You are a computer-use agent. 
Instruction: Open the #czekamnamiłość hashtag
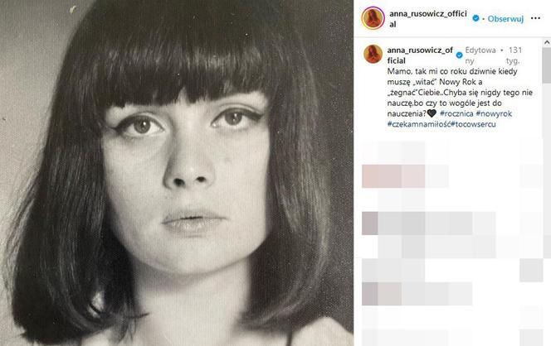(419, 124)
